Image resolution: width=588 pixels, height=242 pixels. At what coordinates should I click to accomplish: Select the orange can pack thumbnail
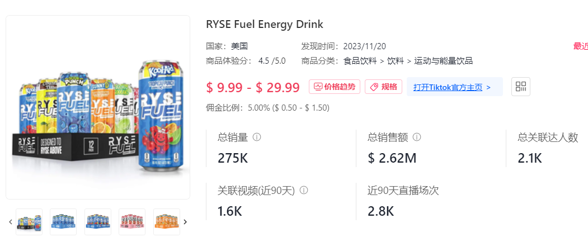coord(167,222)
